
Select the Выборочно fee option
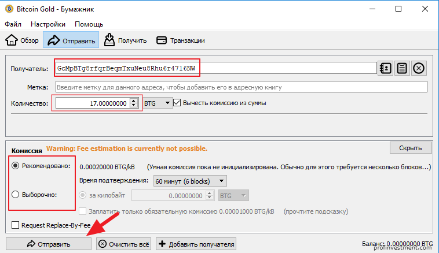click(16, 194)
